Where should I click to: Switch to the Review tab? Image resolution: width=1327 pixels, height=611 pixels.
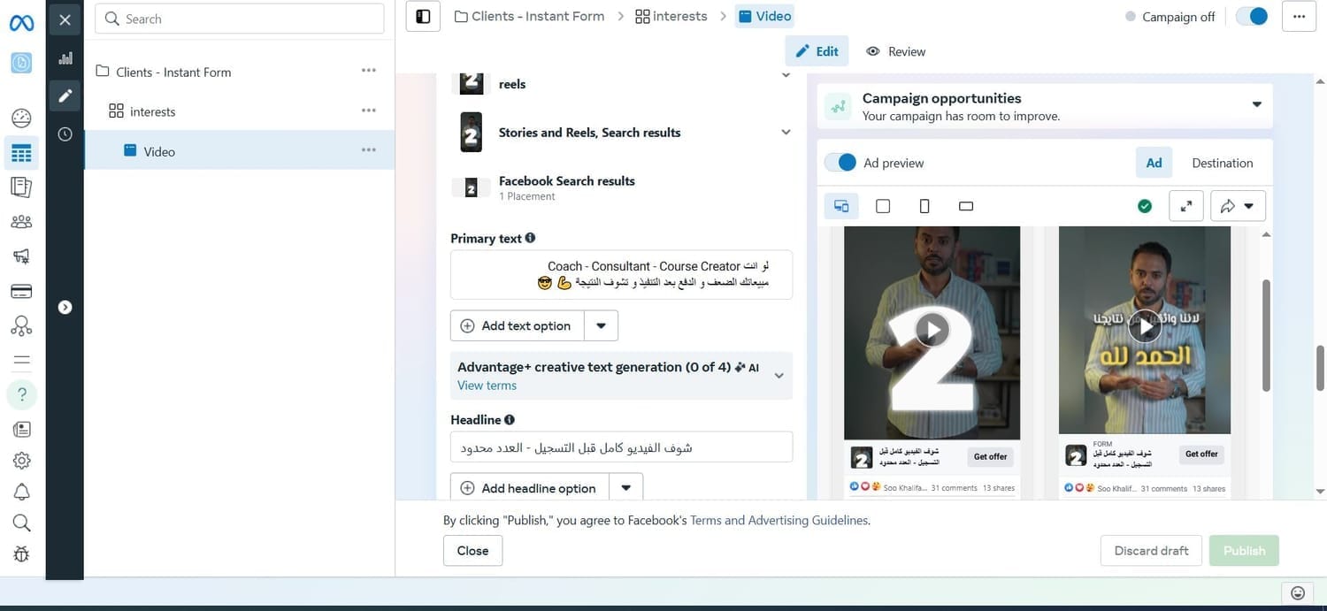tap(896, 51)
